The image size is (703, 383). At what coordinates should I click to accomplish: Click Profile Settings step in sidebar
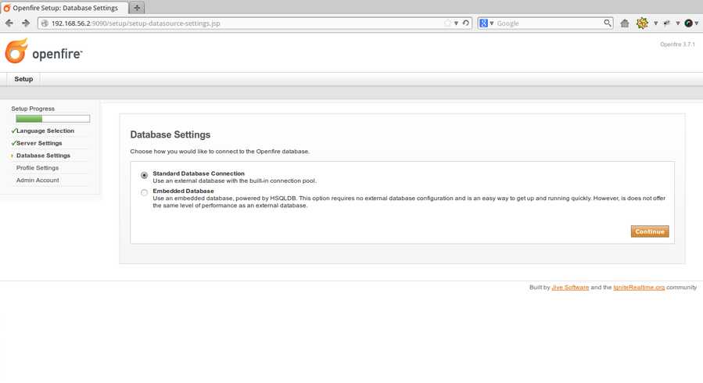(x=38, y=168)
